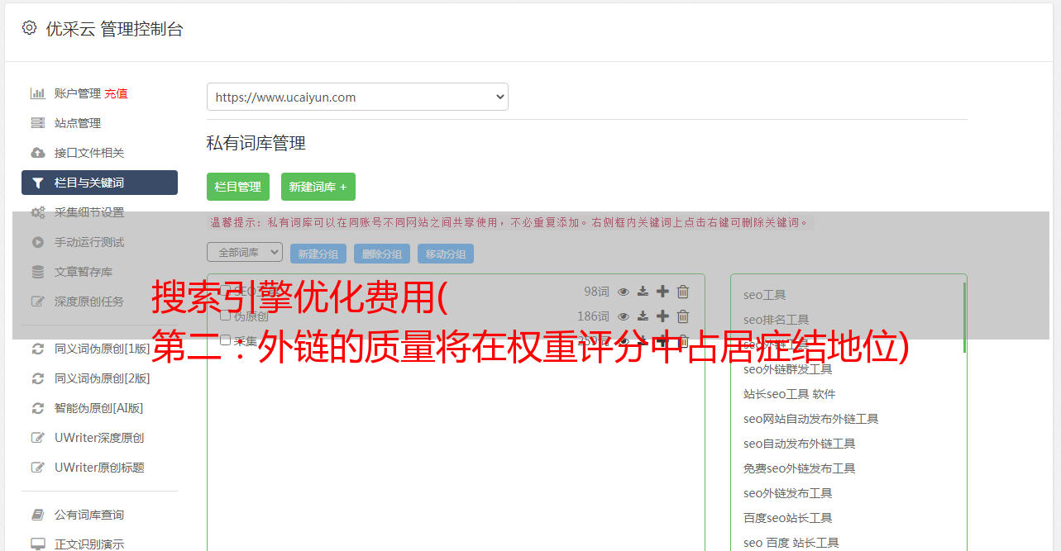Click the book icon for 公有词库查询
1061x551 pixels.
(x=37, y=515)
